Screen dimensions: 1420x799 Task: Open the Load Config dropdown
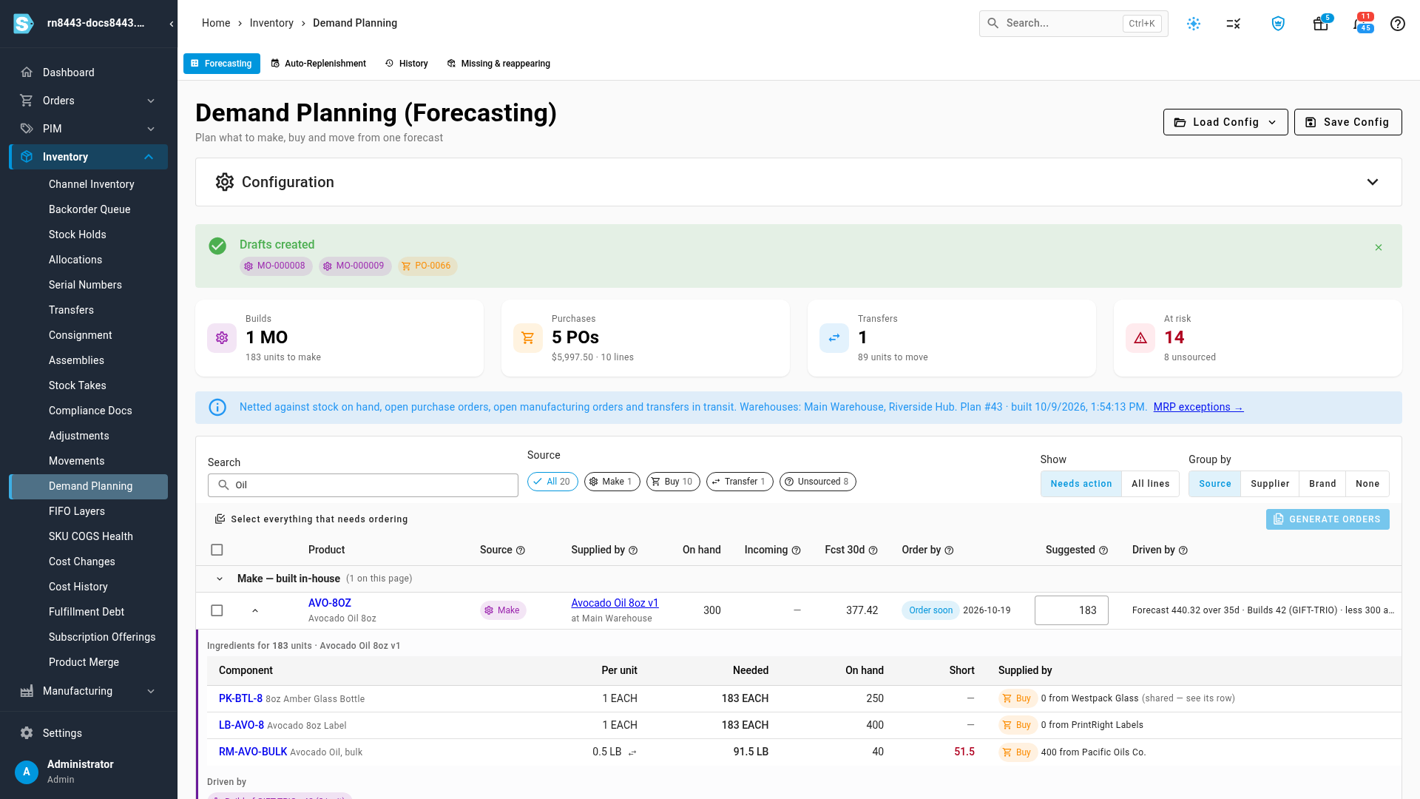(x=1225, y=122)
